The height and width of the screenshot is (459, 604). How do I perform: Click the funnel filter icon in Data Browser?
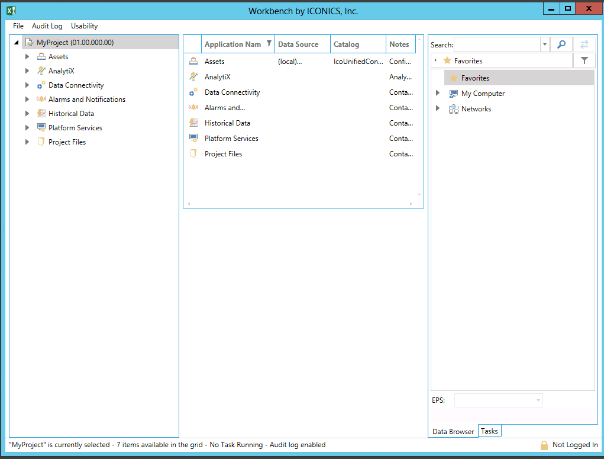click(x=584, y=60)
